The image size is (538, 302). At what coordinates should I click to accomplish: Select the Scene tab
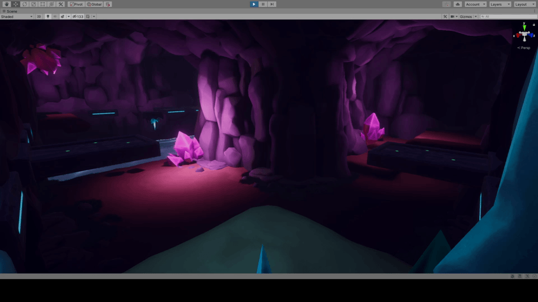point(11,11)
